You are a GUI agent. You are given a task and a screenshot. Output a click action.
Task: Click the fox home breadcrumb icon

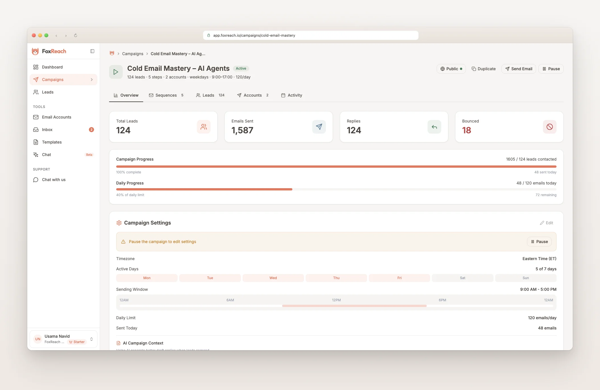(x=112, y=53)
